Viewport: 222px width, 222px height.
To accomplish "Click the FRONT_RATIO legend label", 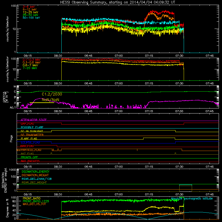I will (x=32, y=198).
